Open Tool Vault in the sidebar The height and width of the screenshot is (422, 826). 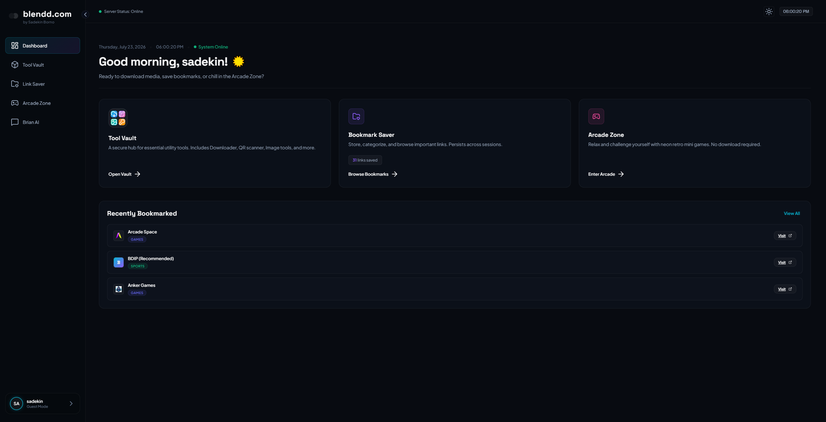click(x=43, y=65)
